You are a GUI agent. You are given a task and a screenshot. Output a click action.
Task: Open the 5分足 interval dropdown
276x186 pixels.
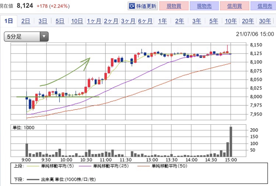tap(26, 37)
